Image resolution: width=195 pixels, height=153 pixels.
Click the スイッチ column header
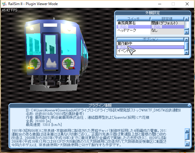point(133,19)
